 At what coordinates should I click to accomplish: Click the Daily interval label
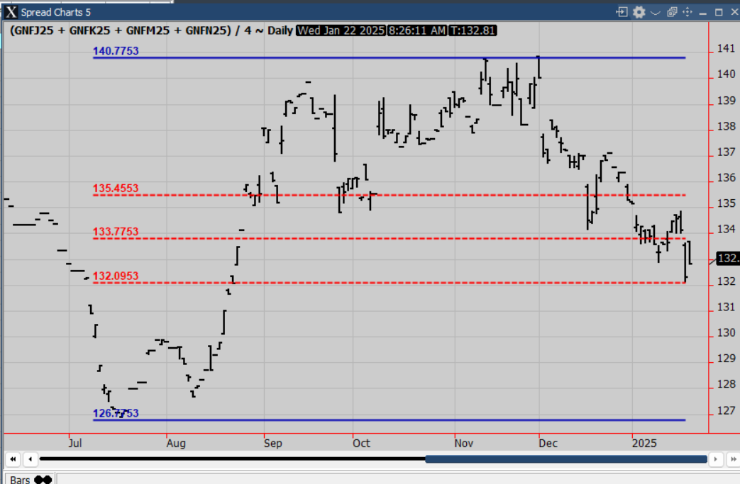(x=280, y=30)
